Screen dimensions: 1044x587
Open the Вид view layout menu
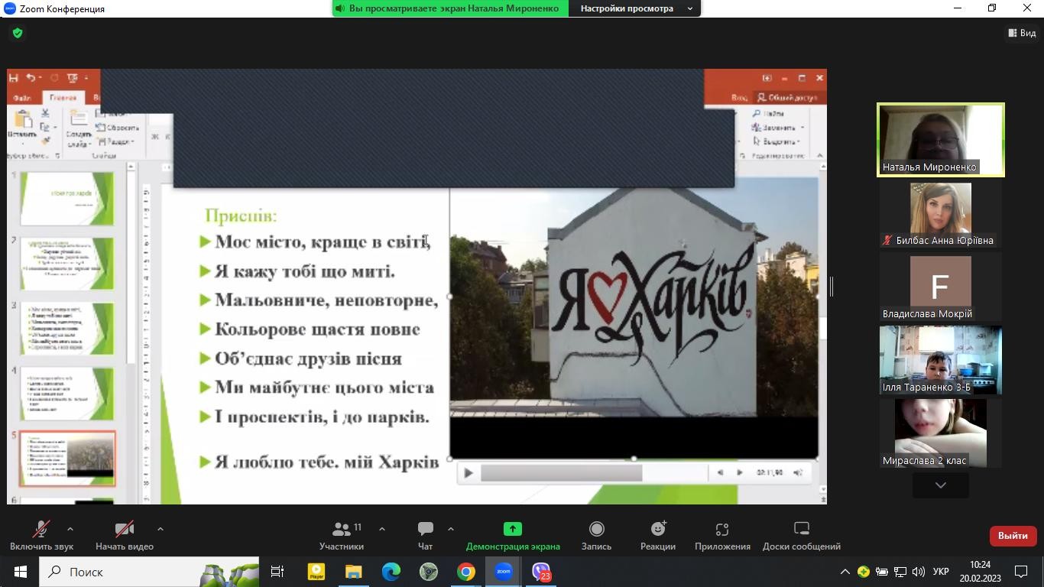tap(1021, 33)
